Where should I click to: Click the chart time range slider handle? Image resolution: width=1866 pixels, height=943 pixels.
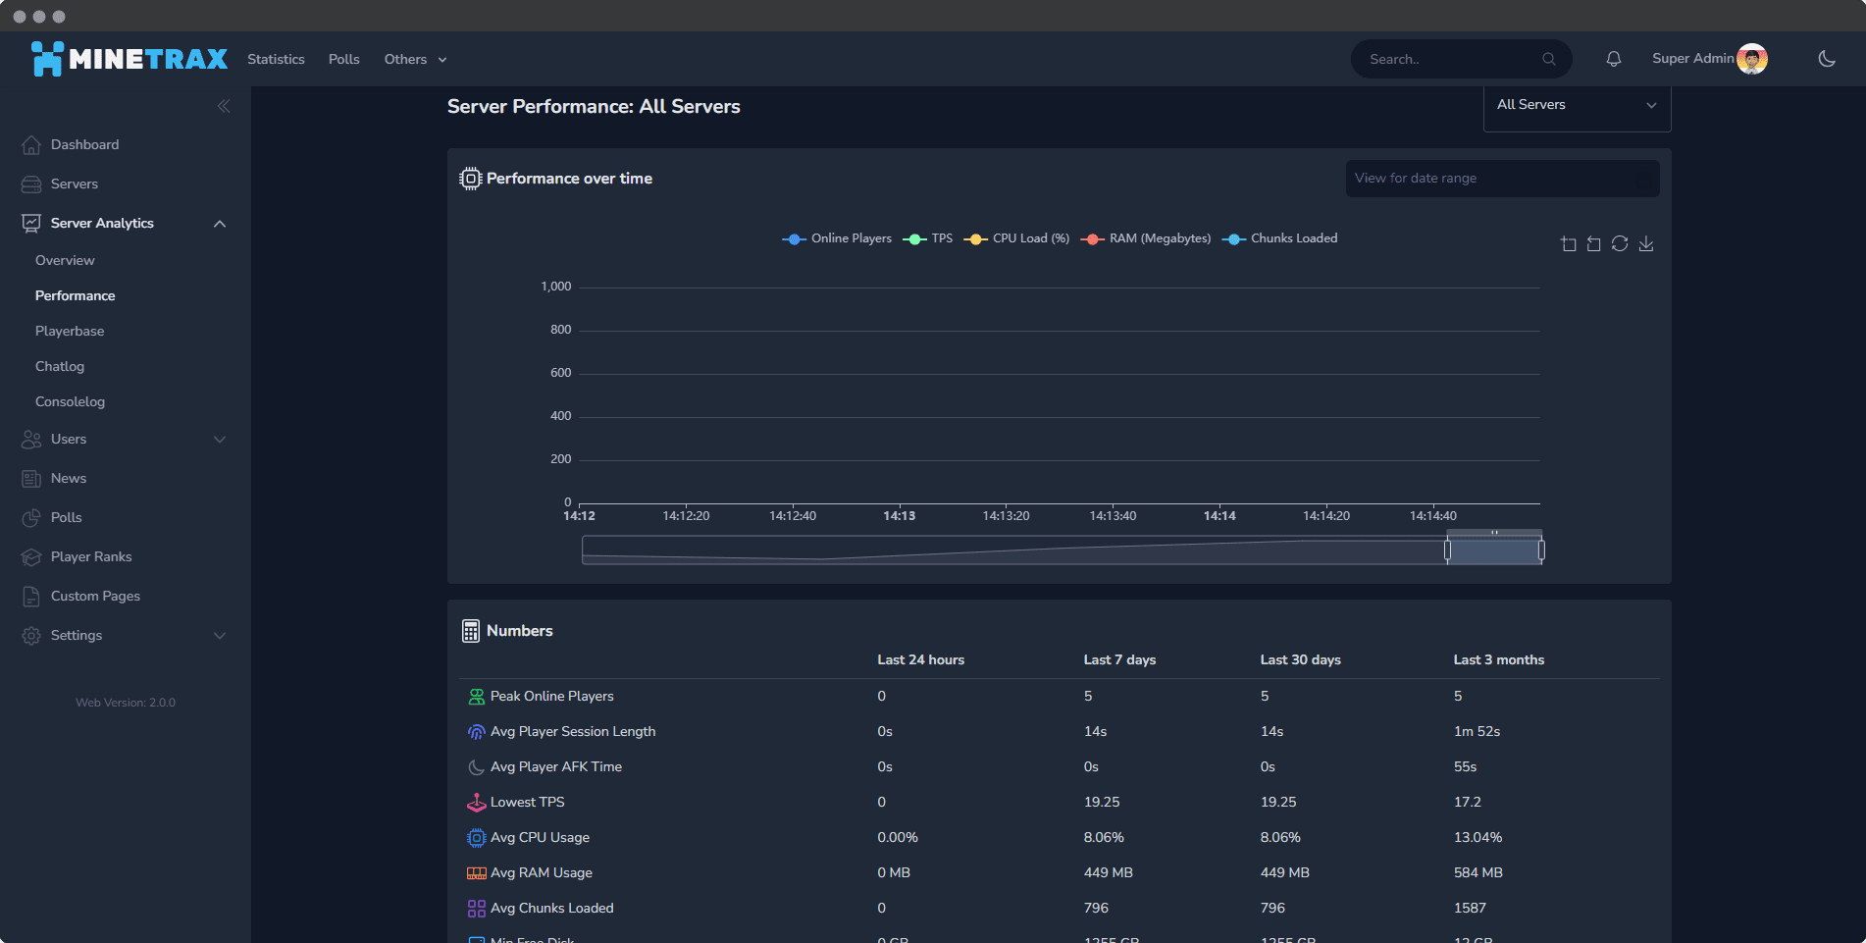click(x=1447, y=550)
